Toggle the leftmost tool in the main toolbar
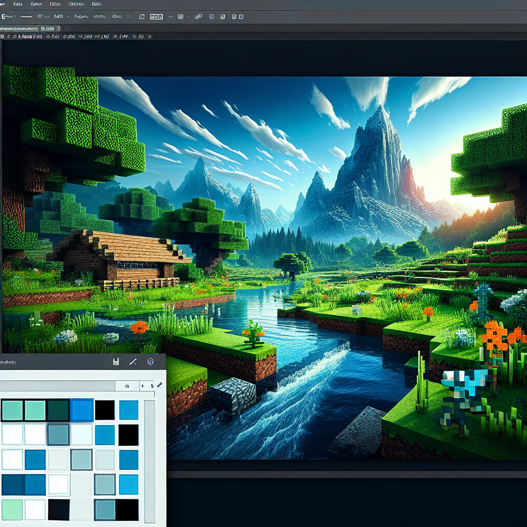Image resolution: width=527 pixels, height=527 pixels. (x=5, y=16)
